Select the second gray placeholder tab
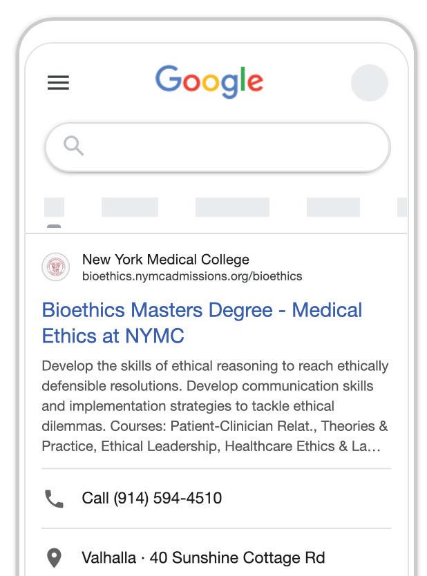The width and height of the screenshot is (427, 576). point(129,207)
